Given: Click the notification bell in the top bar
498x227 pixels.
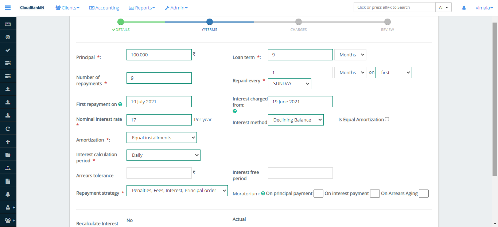Looking at the screenshot, I should tap(464, 7).
